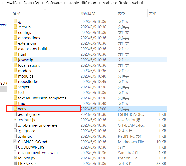Select the .gitignore file name
Screen dimensions: 186x166
pyautogui.click(x=26, y=131)
